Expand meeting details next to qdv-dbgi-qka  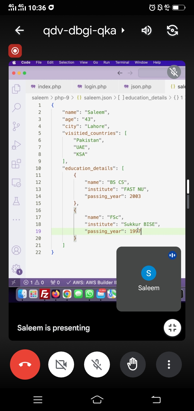coord(123,30)
